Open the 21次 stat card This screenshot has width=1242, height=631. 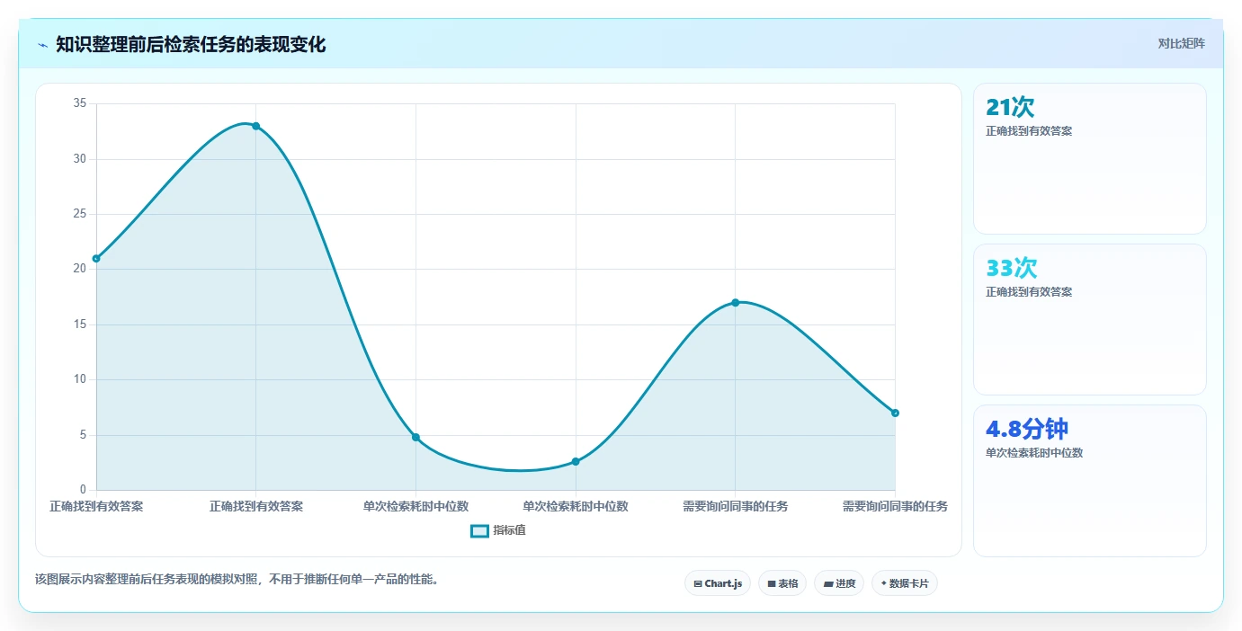tap(1090, 158)
